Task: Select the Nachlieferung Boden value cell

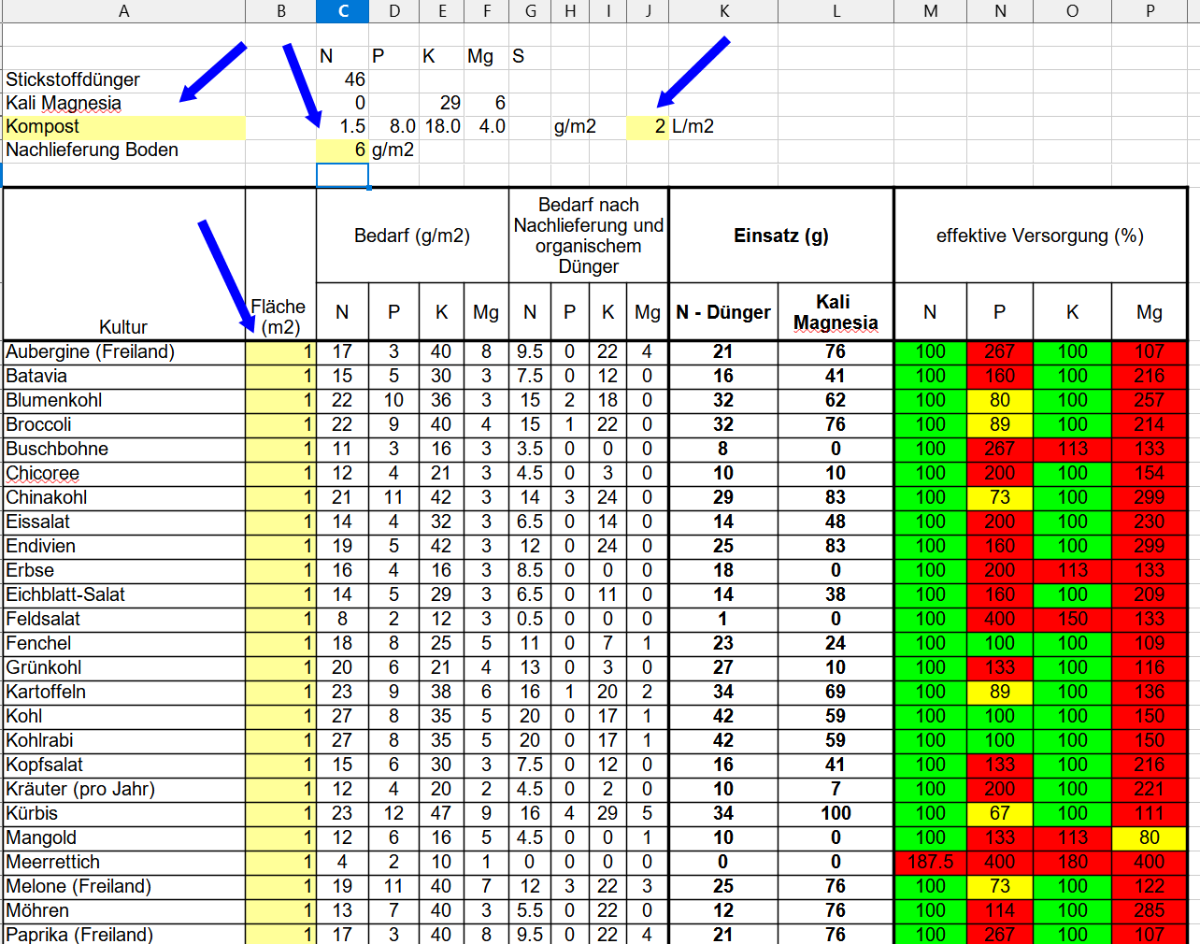Action: click(344, 150)
